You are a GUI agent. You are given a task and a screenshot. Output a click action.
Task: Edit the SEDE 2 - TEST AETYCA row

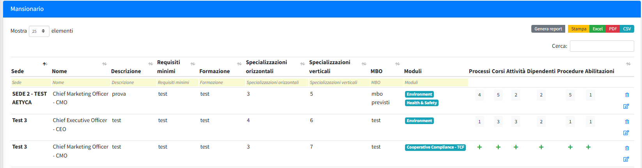point(626,106)
